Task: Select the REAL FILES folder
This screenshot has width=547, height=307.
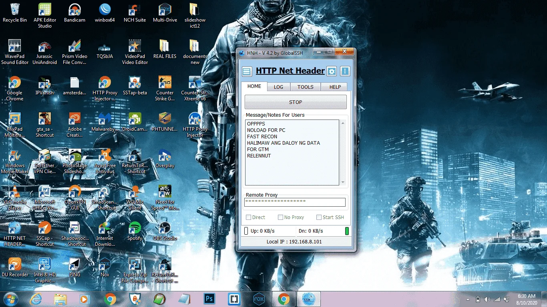Action: pyautogui.click(x=165, y=50)
